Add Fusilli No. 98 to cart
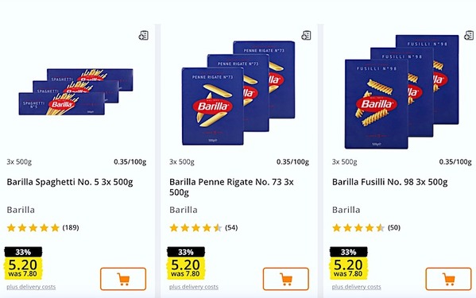Image resolution: width=476 pixels, height=298 pixels. coord(449,279)
